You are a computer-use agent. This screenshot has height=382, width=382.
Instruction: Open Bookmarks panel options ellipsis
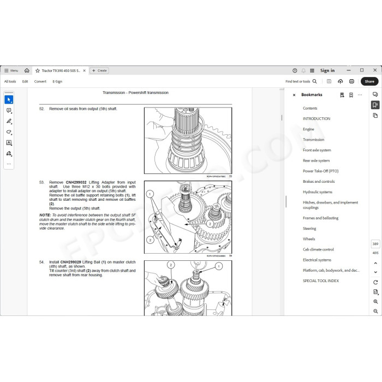click(360, 95)
